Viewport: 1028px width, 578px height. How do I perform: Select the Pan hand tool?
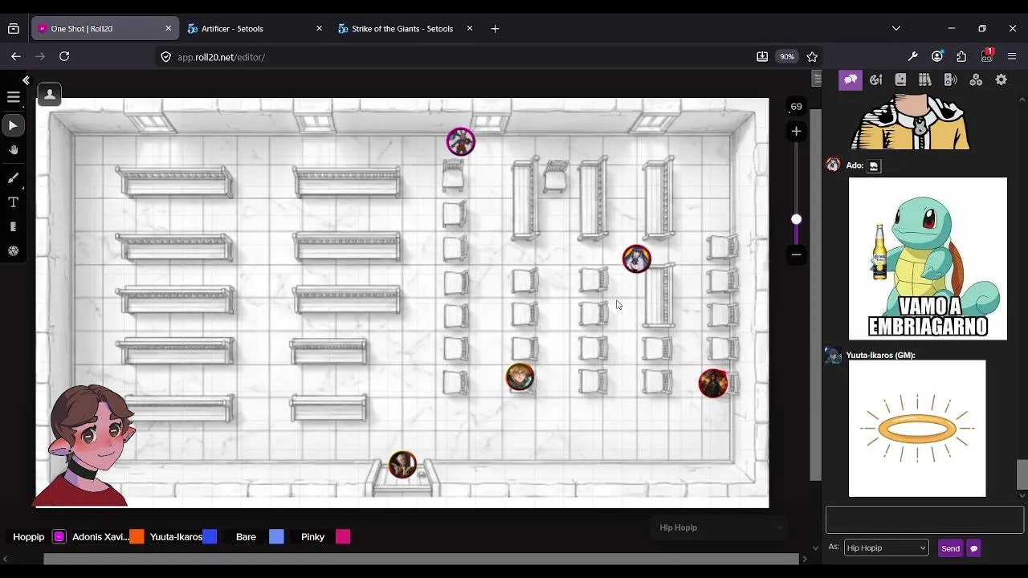pyautogui.click(x=13, y=150)
